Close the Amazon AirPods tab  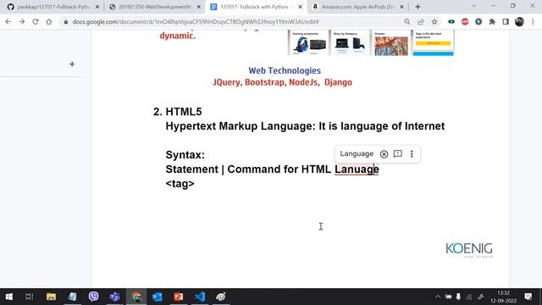click(401, 7)
